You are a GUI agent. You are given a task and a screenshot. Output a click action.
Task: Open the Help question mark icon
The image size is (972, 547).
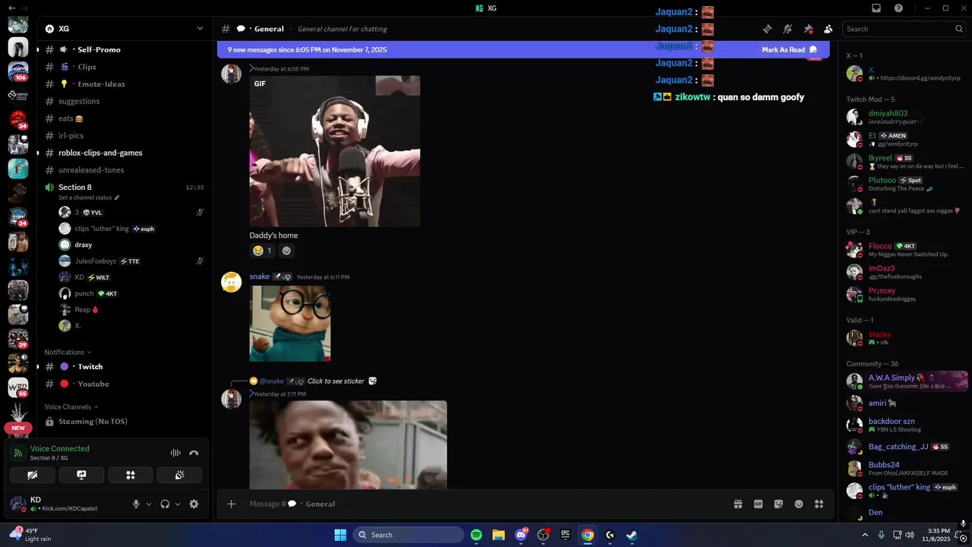coord(898,8)
